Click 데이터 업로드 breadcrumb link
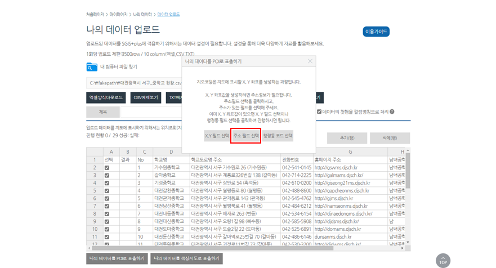 [x=168, y=15]
